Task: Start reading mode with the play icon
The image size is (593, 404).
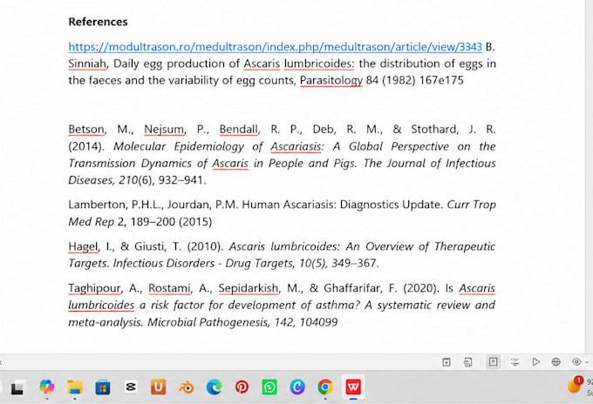Action: coord(535,361)
